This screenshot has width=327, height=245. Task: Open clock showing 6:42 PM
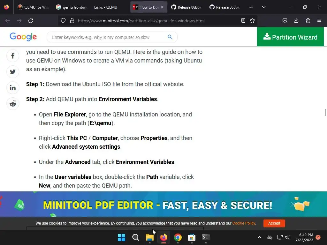coord(304,237)
